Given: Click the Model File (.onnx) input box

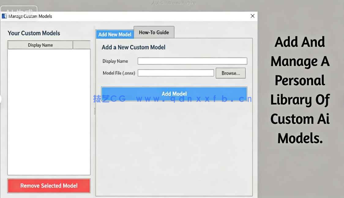Looking at the screenshot, I should click(x=176, y=73).
